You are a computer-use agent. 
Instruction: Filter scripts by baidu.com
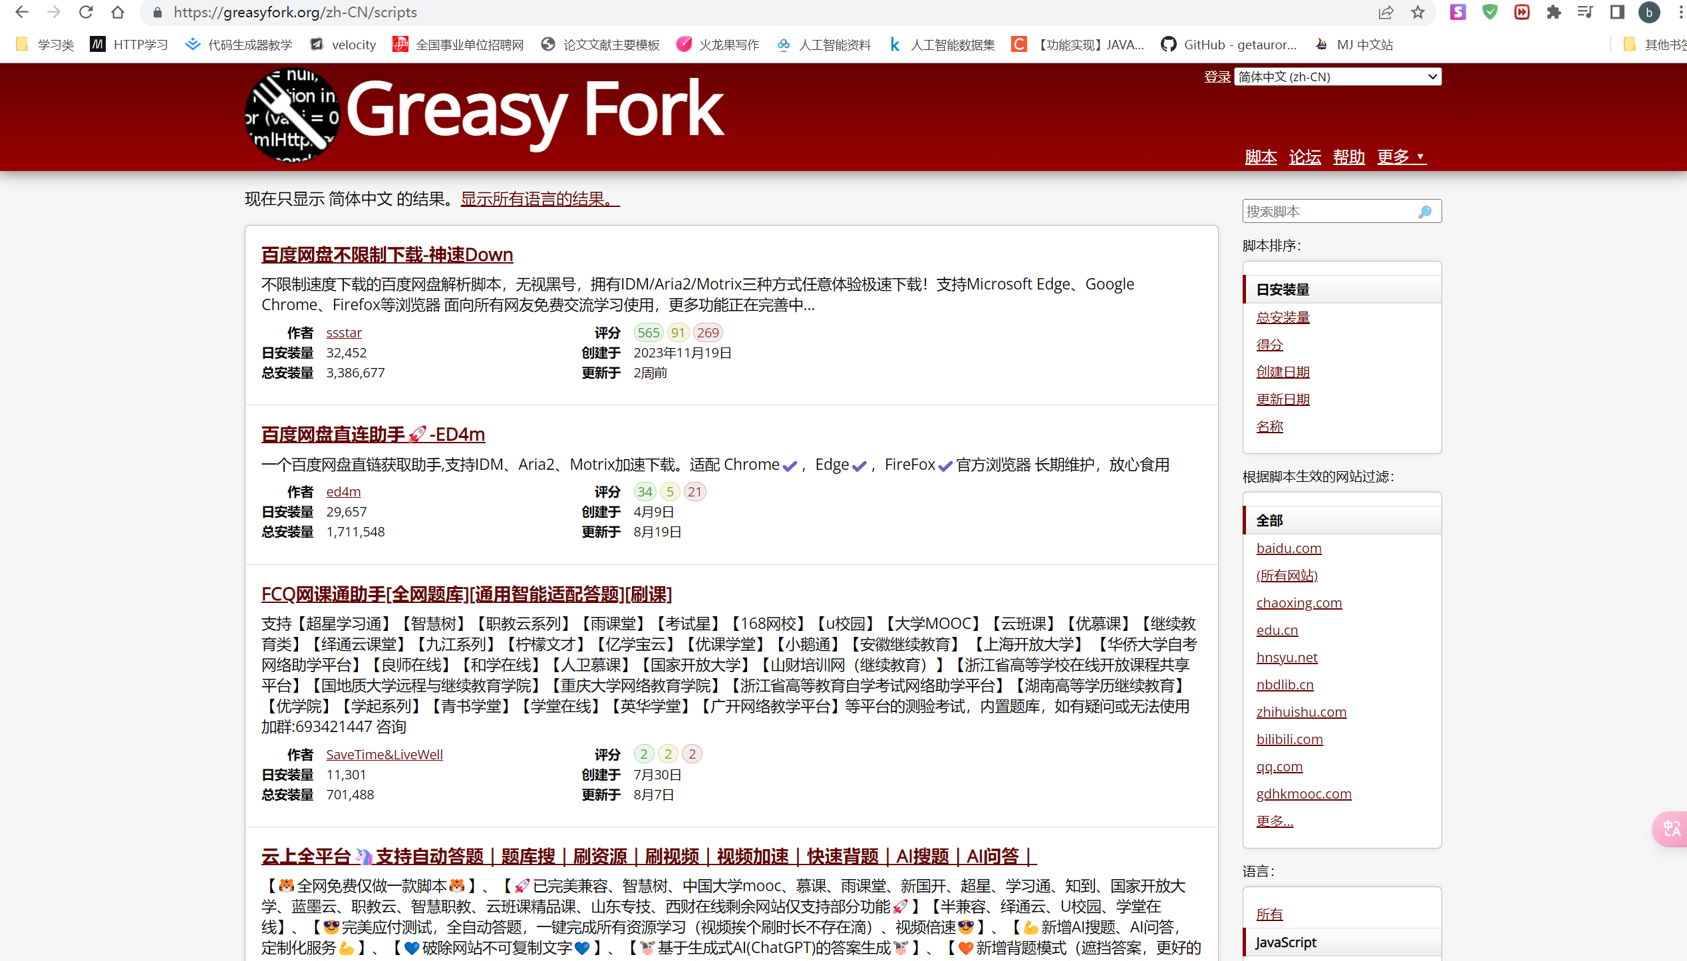[1289, 548]
